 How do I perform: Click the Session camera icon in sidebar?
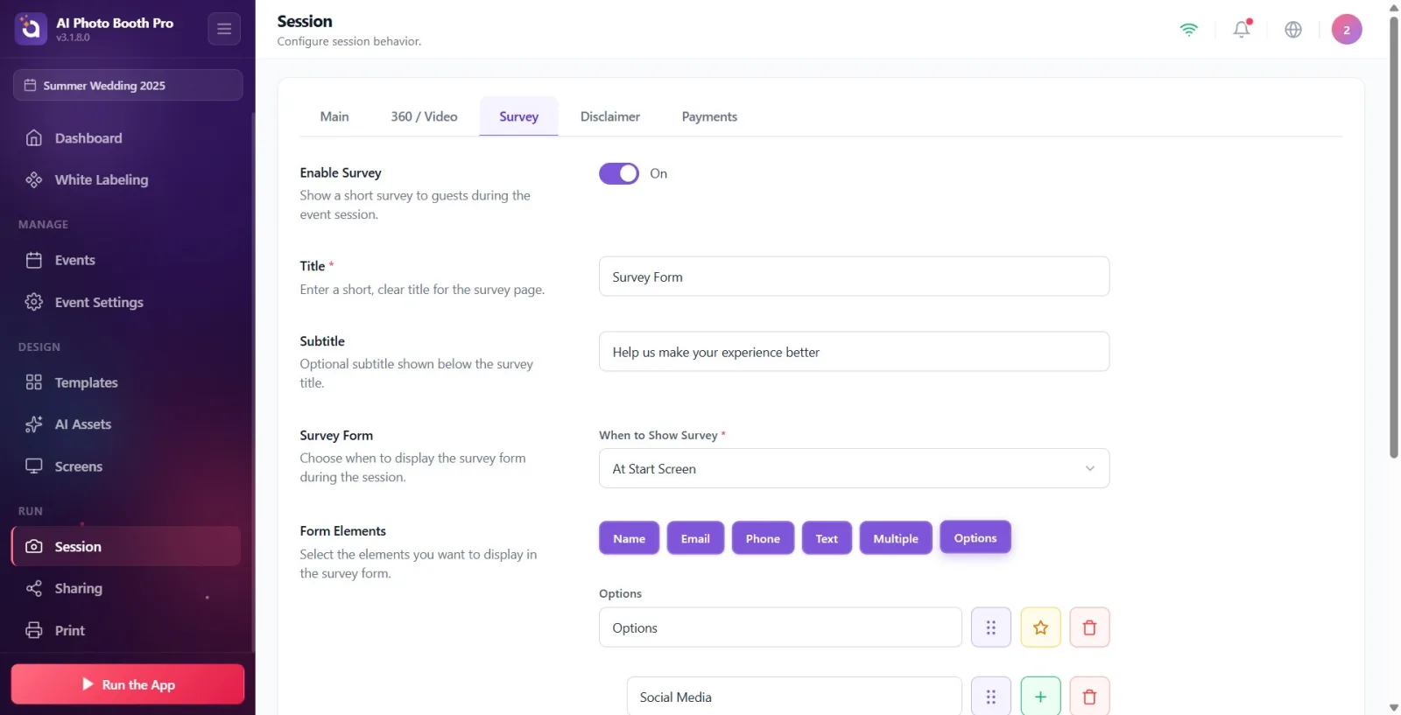tap(34, 546)
